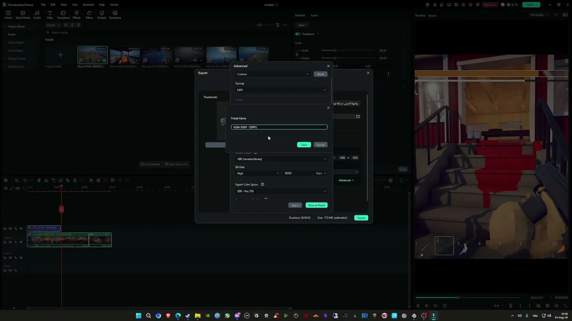The width and height of the screenshot is (572, 321).
Task: Open the Audio library icon
Action: point(37,15)
